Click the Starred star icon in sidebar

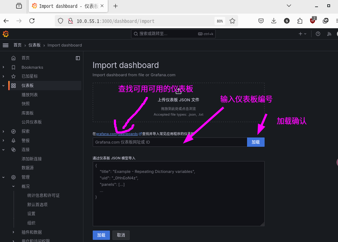click(13, 76)
